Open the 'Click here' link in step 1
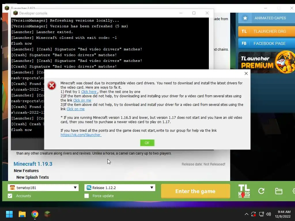The width and height of the screenshot is (295, 221). 89,92
